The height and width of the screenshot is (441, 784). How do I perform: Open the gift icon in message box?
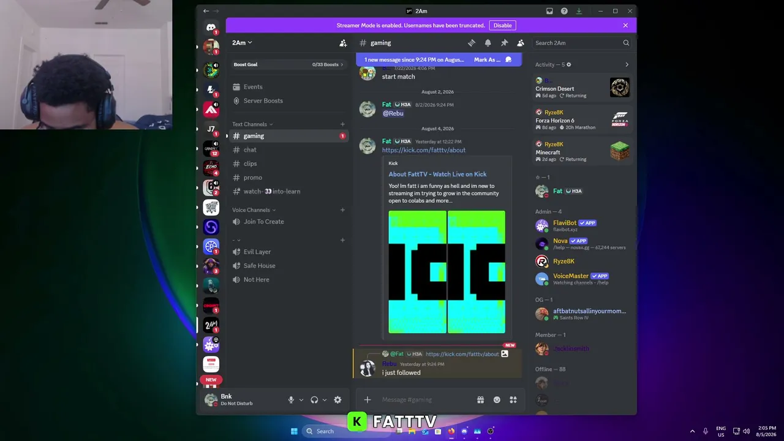(480, 400)
